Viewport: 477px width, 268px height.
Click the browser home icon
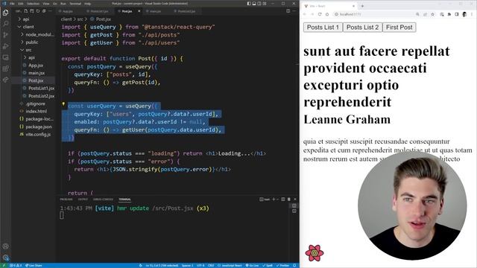[327, 14]
